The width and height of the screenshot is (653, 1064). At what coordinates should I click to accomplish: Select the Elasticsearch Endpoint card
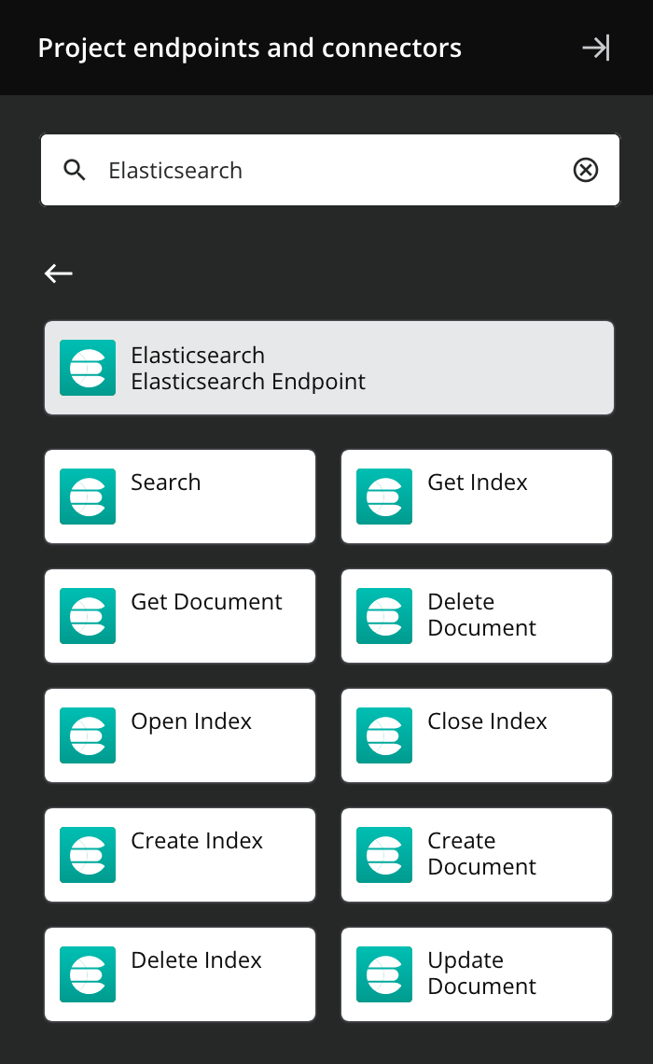pos(329,368)
